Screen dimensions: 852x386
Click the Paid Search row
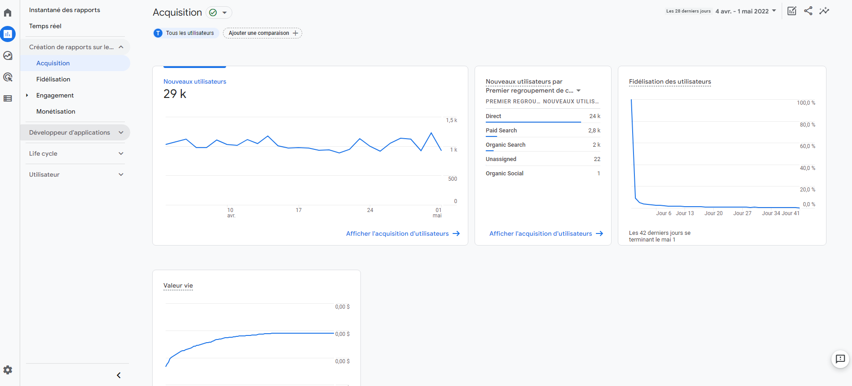(543, 130)
